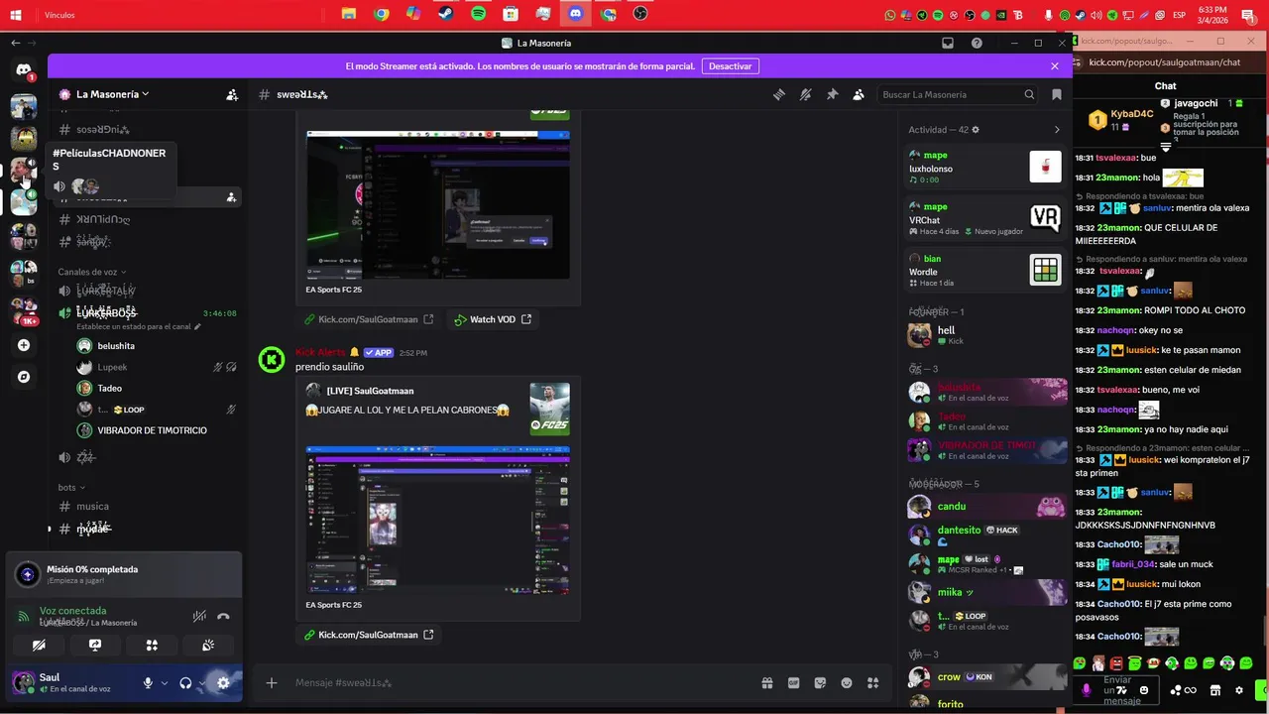Open the #PeliculasCHADNONERS channel
The image size is (1269, 714).
pos(109,160)
